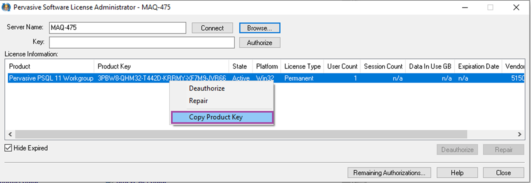The height and width of the screenshot is (183, 531).
Task: Click the horizontal scrollbar left arrow
Action: (10, 134)
